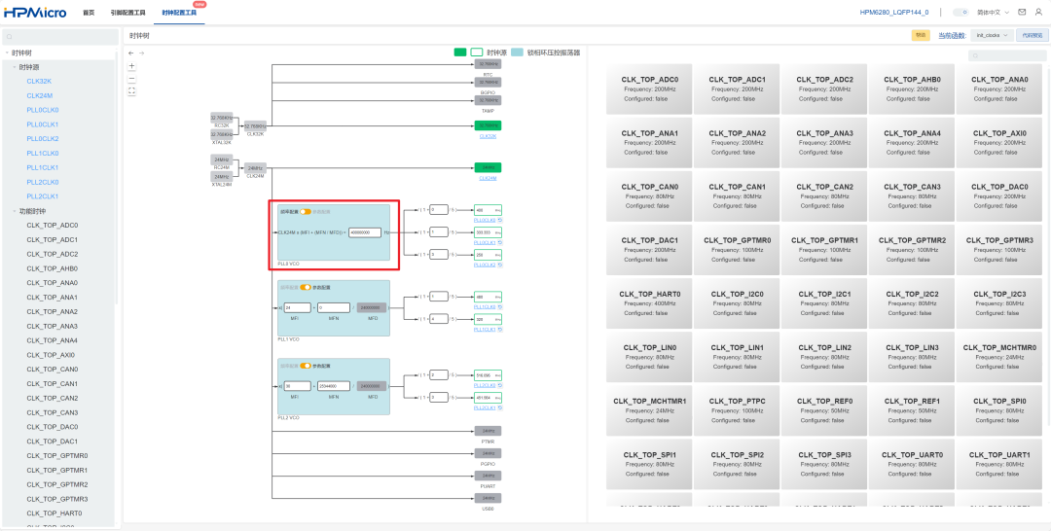Click the undo back arrow icon
Image resolution: width=1051 pixels, height=531 pixels.
click(131, 53)
